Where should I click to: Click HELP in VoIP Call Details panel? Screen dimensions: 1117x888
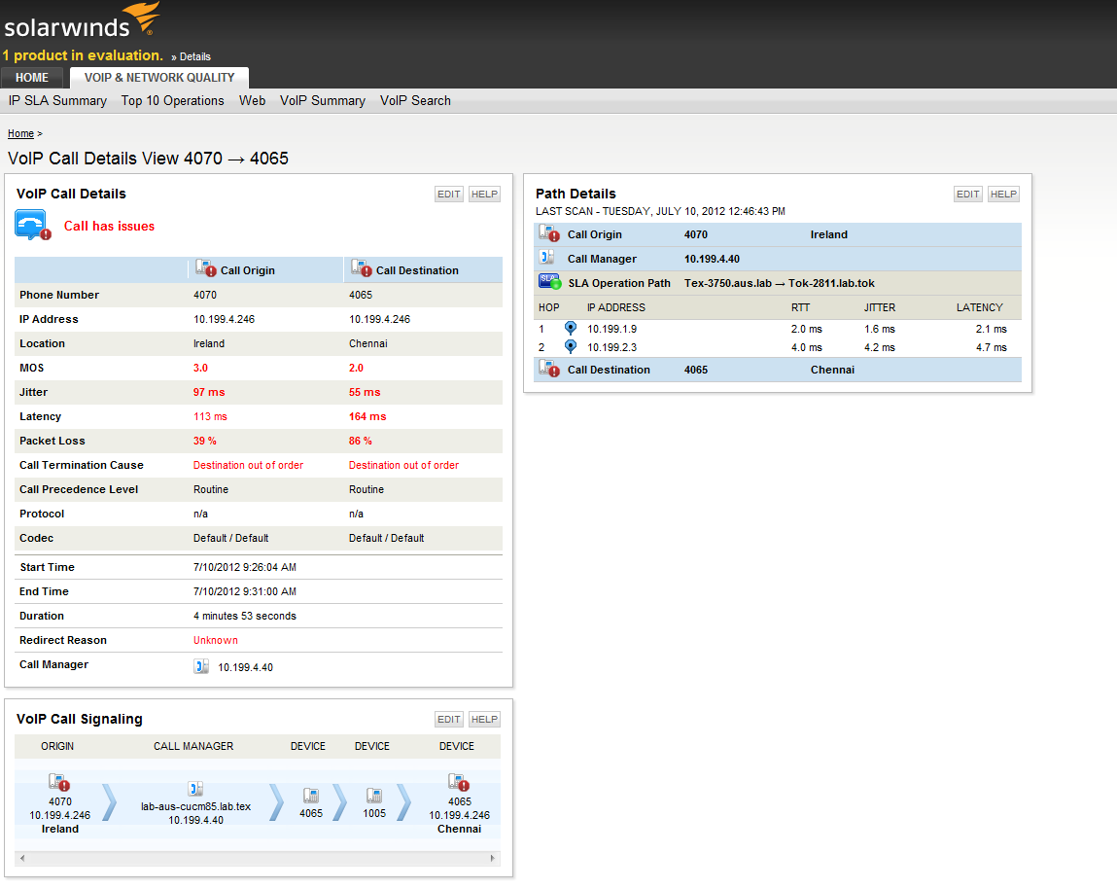tap(484, 194)
